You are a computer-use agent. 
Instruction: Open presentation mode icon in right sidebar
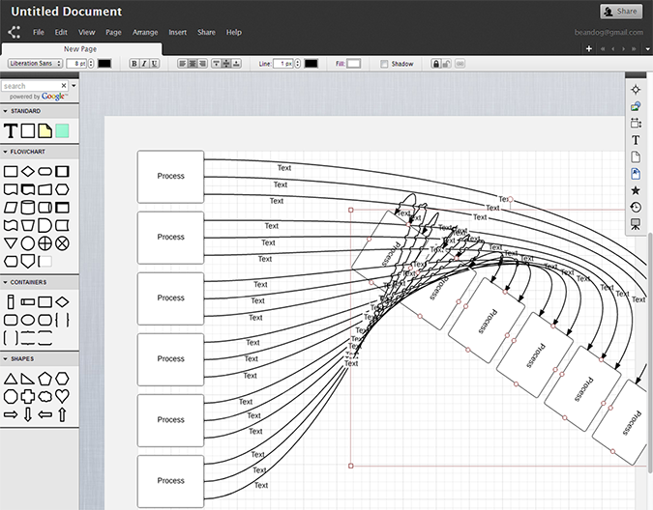[x=636, y=224]
